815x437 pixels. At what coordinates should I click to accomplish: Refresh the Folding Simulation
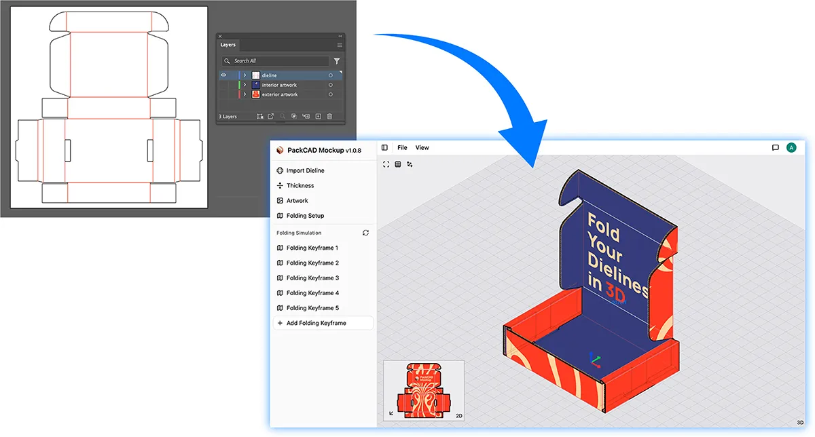point(365,233)
